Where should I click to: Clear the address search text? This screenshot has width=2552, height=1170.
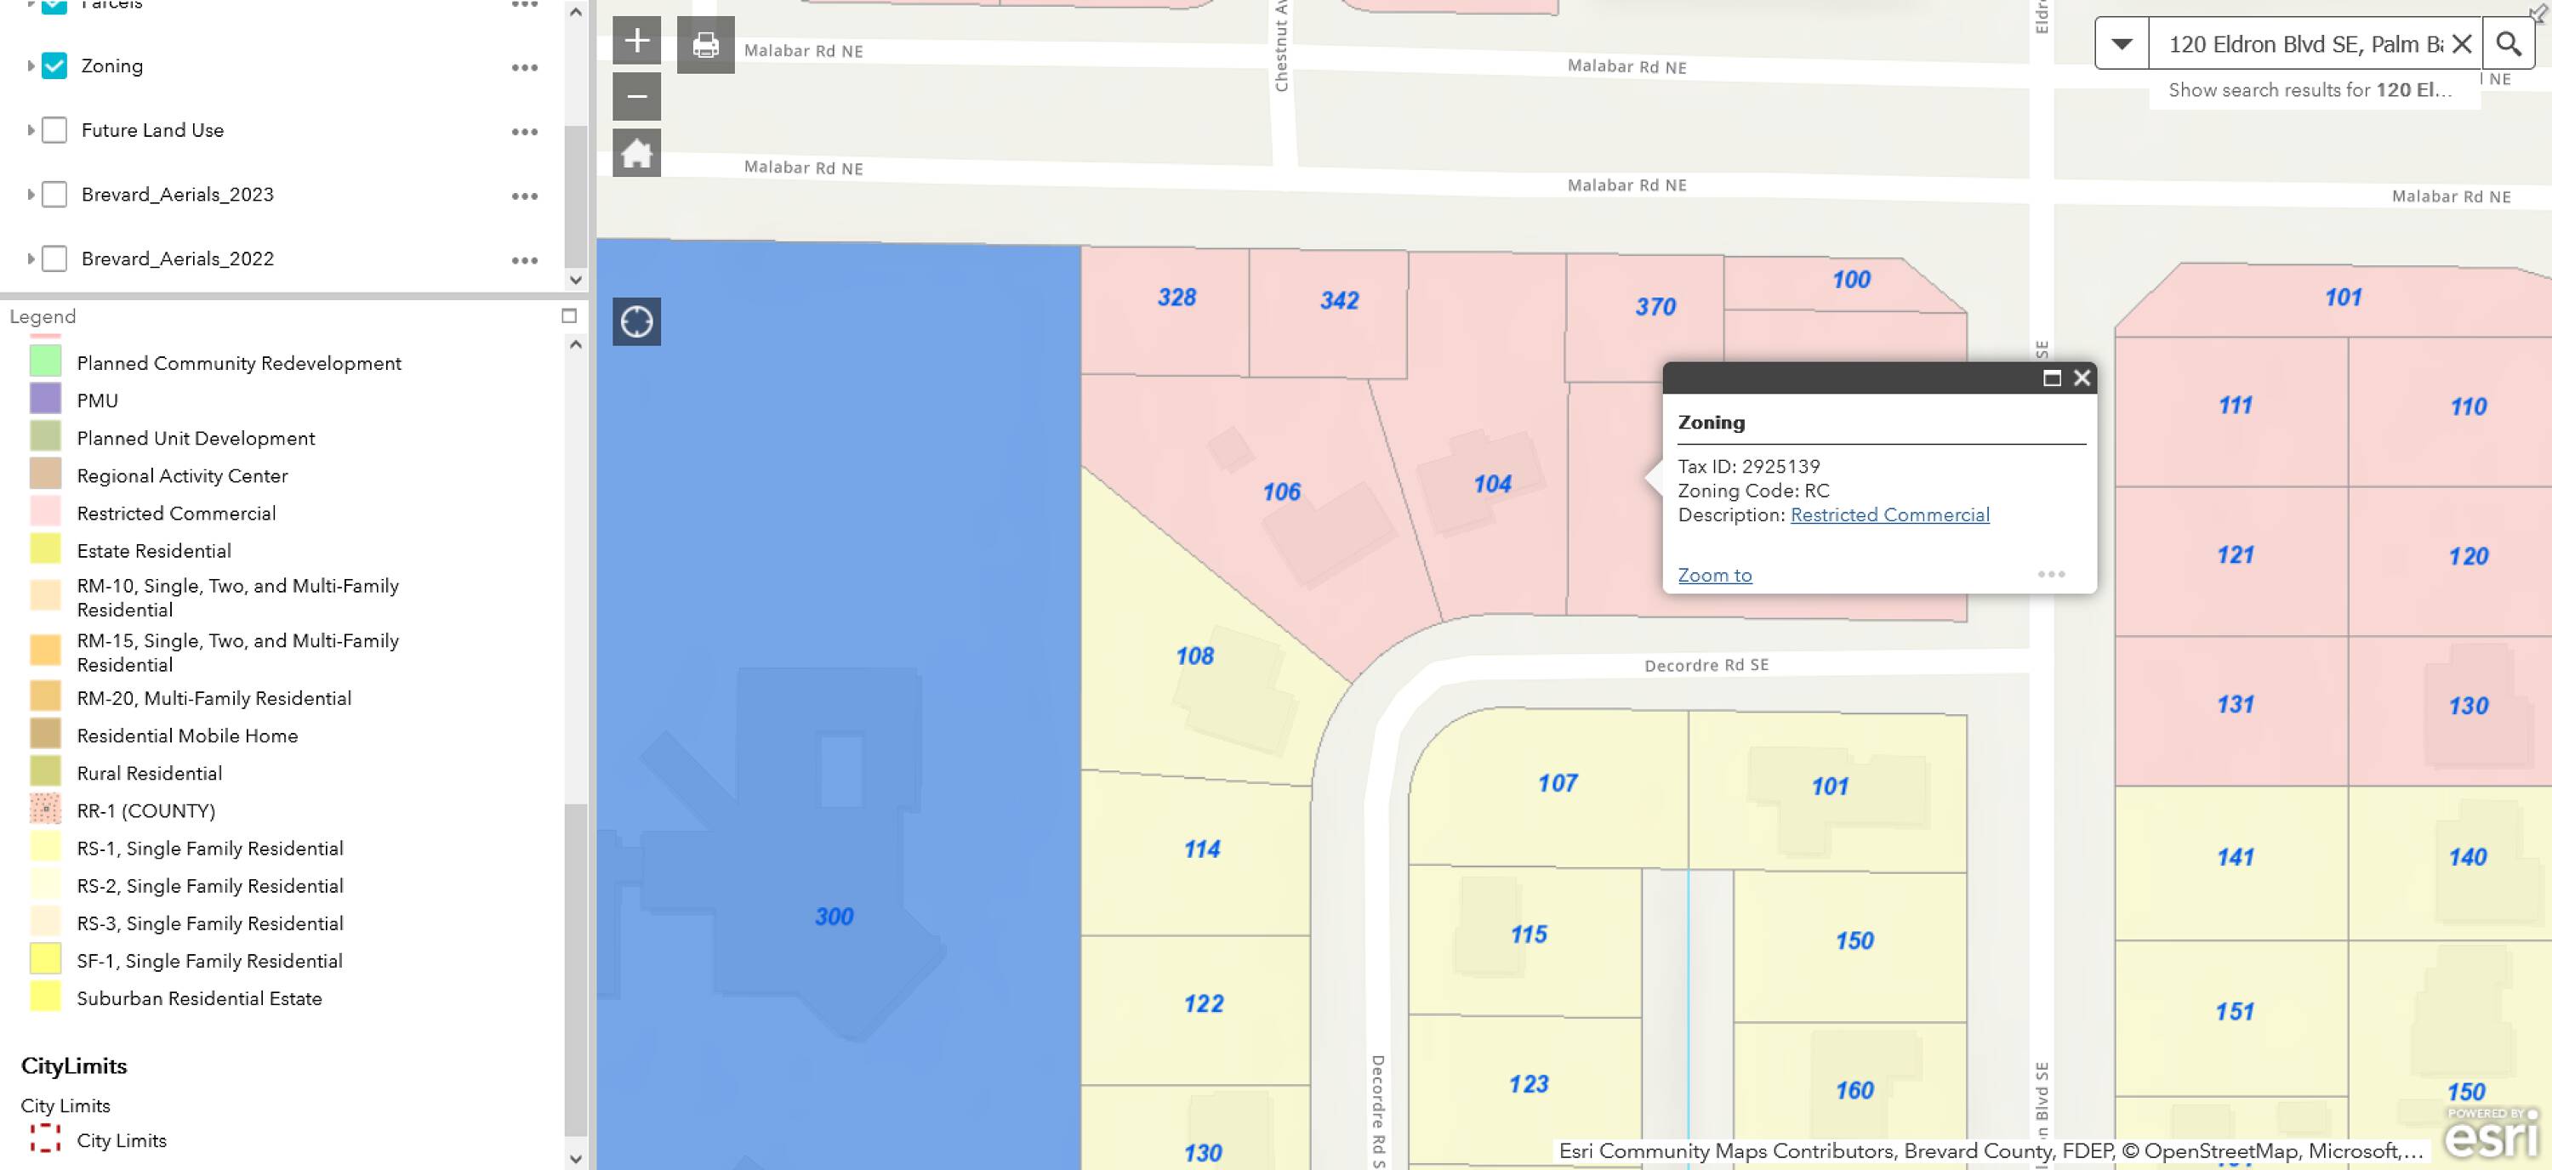[x=2461, y=44]
